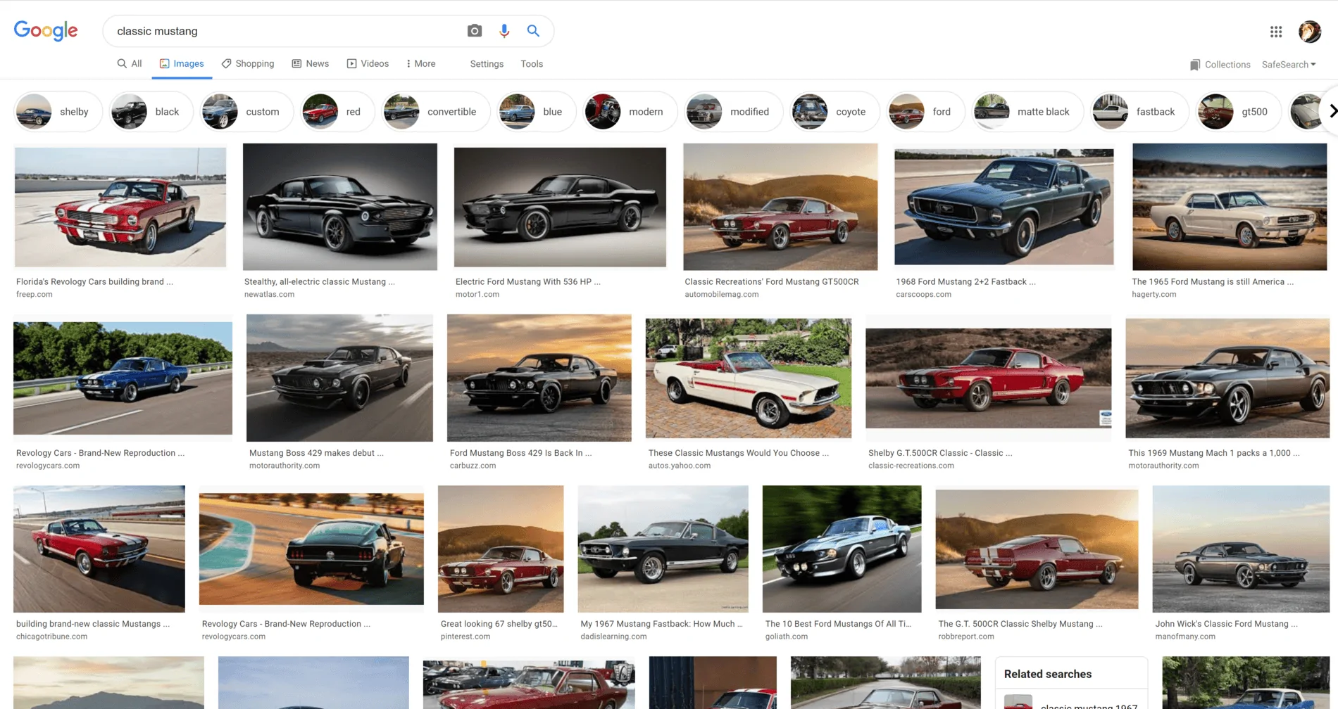The image size is (1338, 709).
Task: Click the blue search magnifier button
Action: [533, 31]
